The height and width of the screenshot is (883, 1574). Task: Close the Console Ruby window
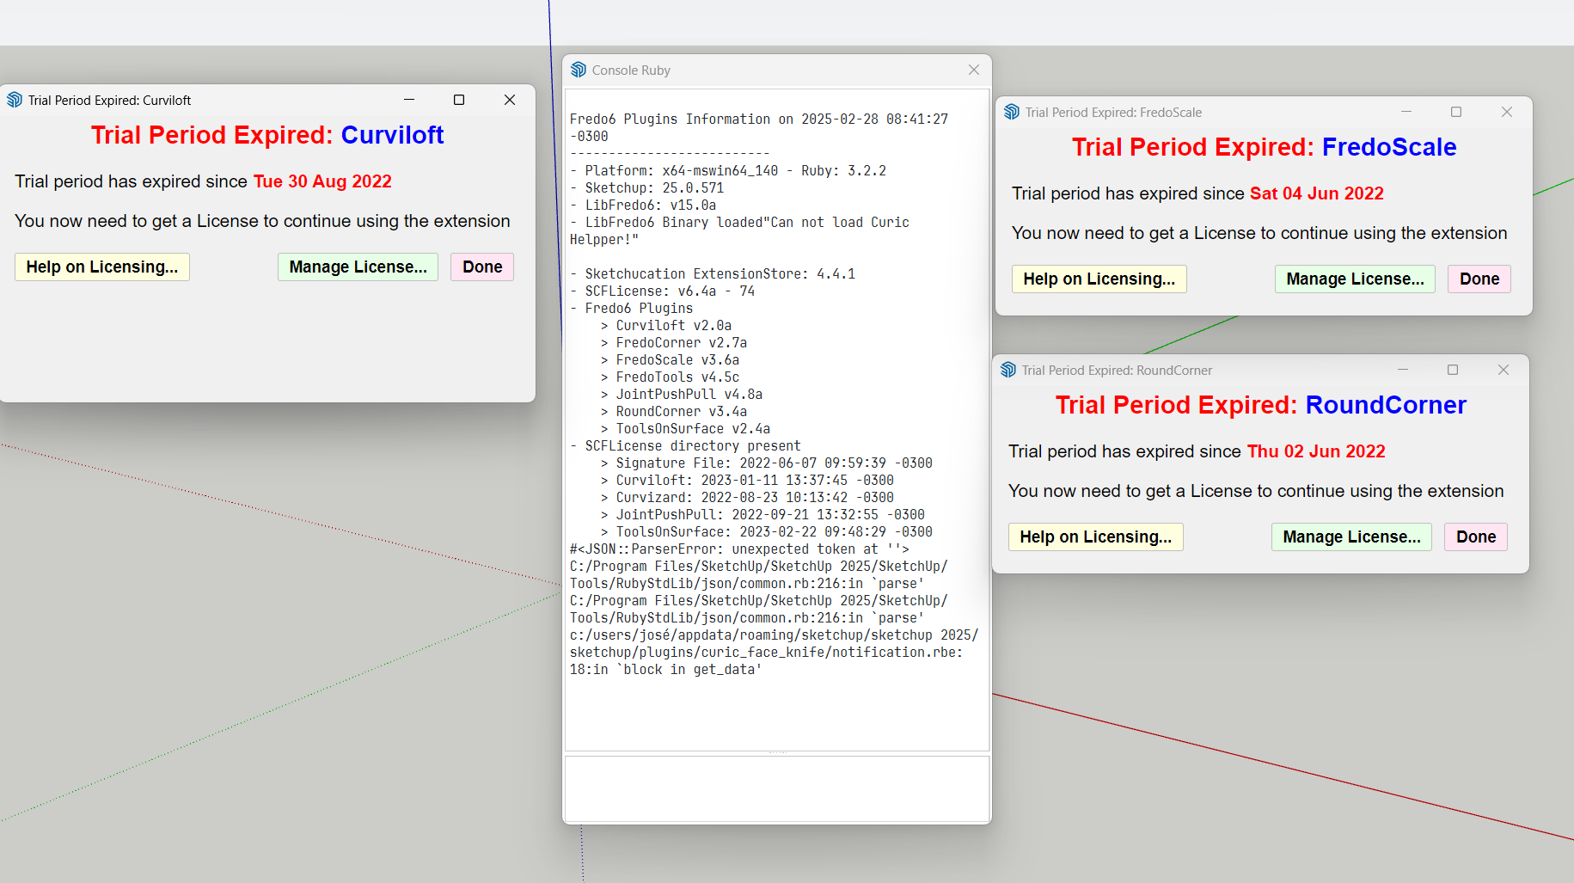[973, 70]
